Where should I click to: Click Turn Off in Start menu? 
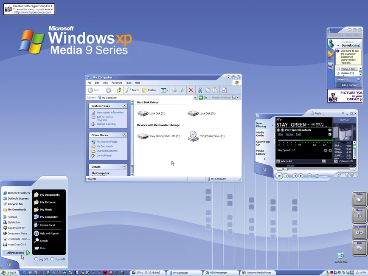58,259
